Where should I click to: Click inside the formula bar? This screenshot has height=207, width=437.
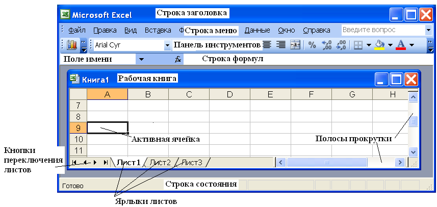coord(308,59)
